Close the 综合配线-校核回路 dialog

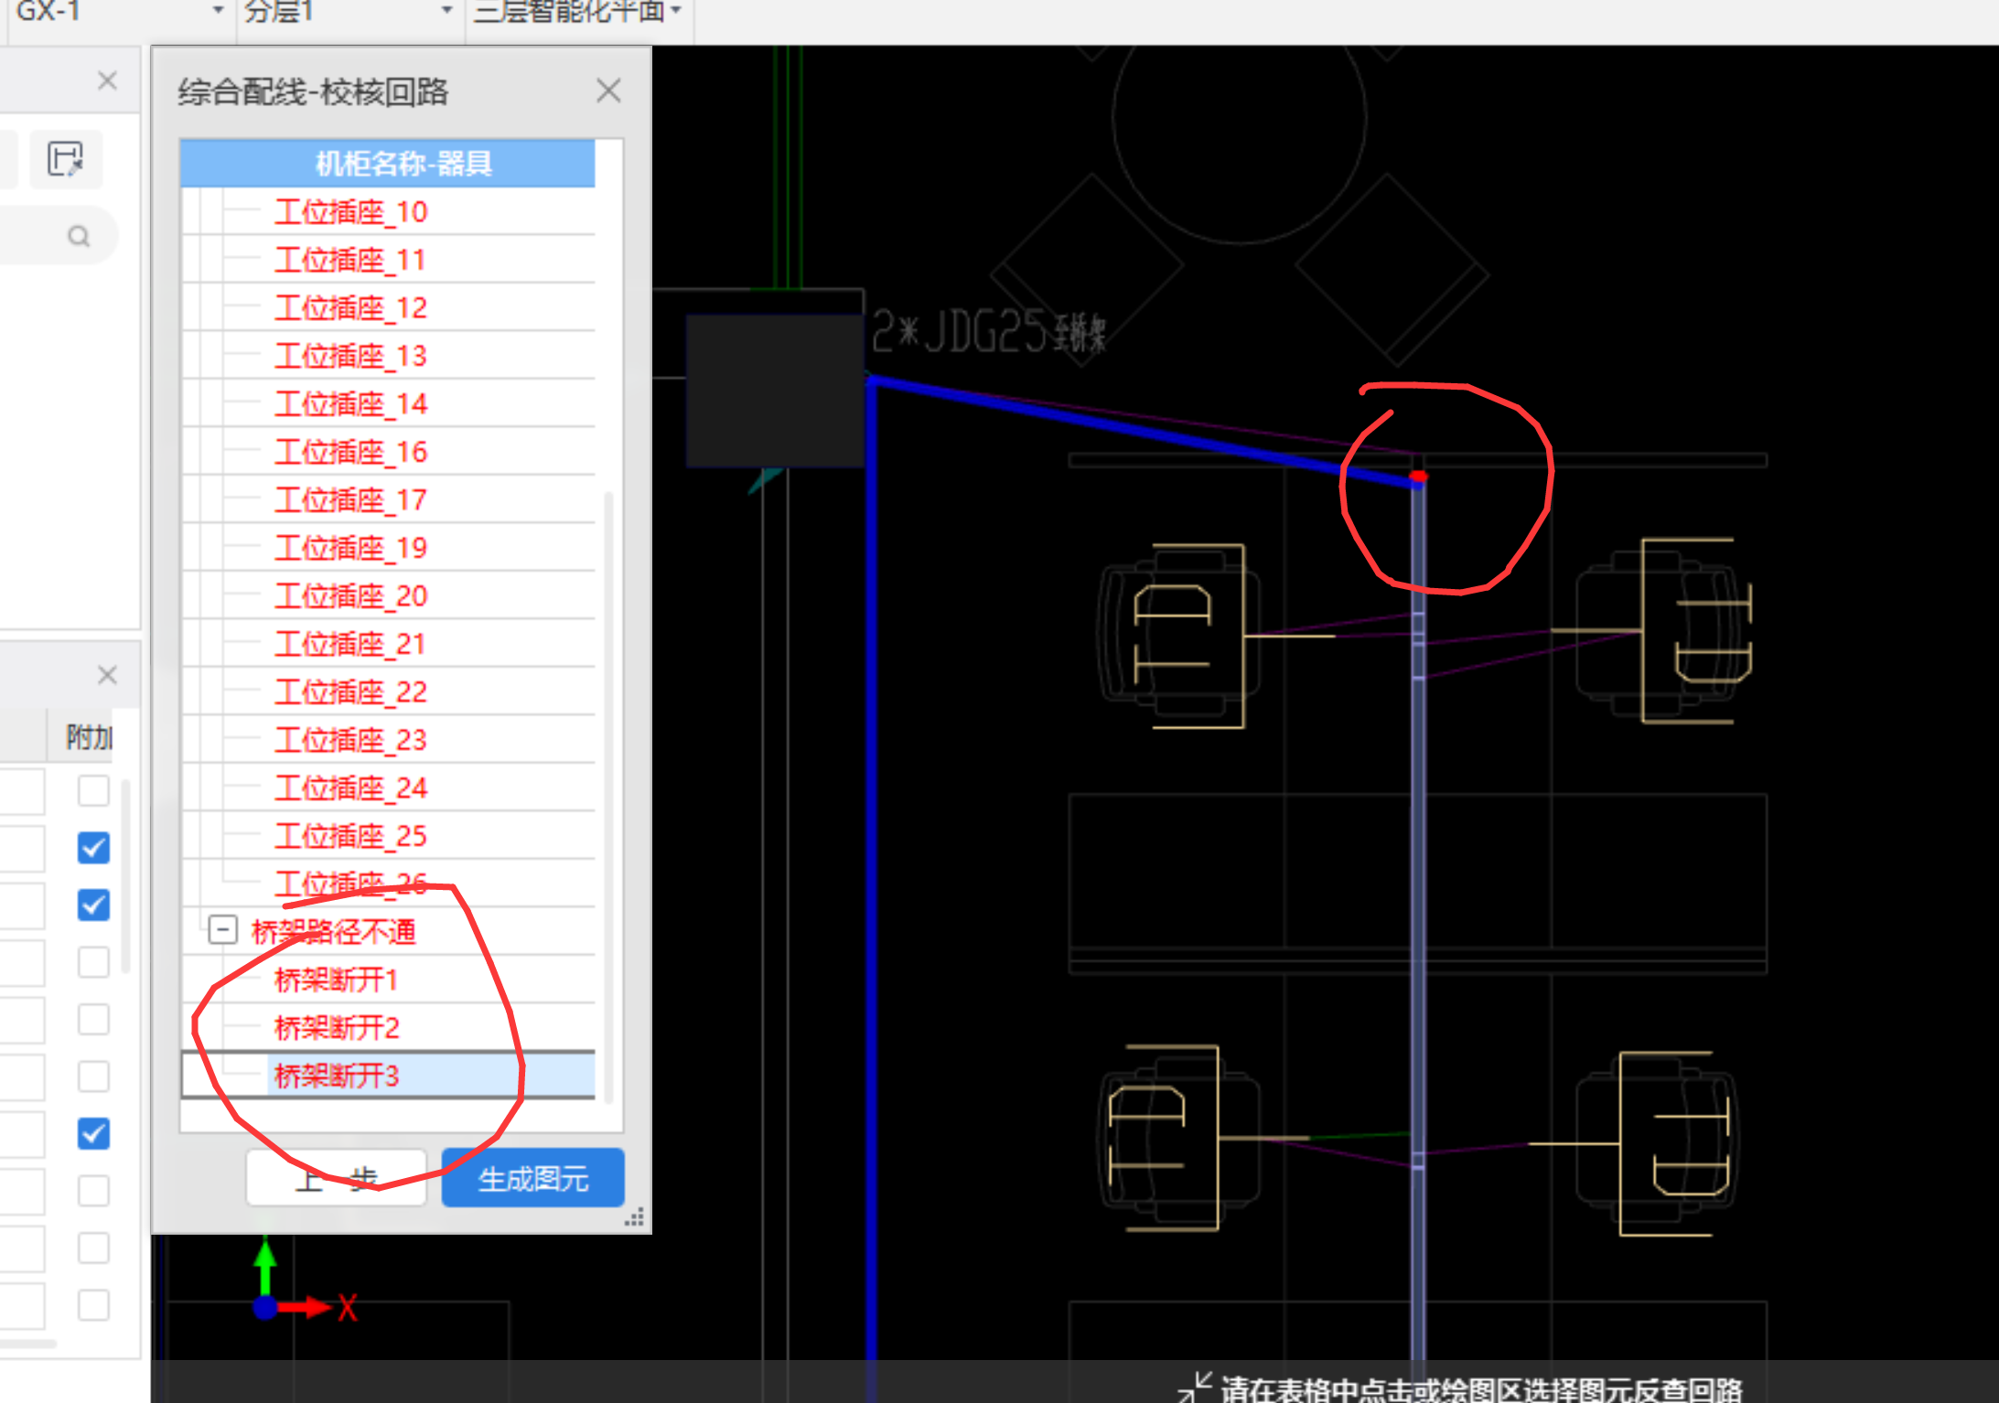click(608, 91)
